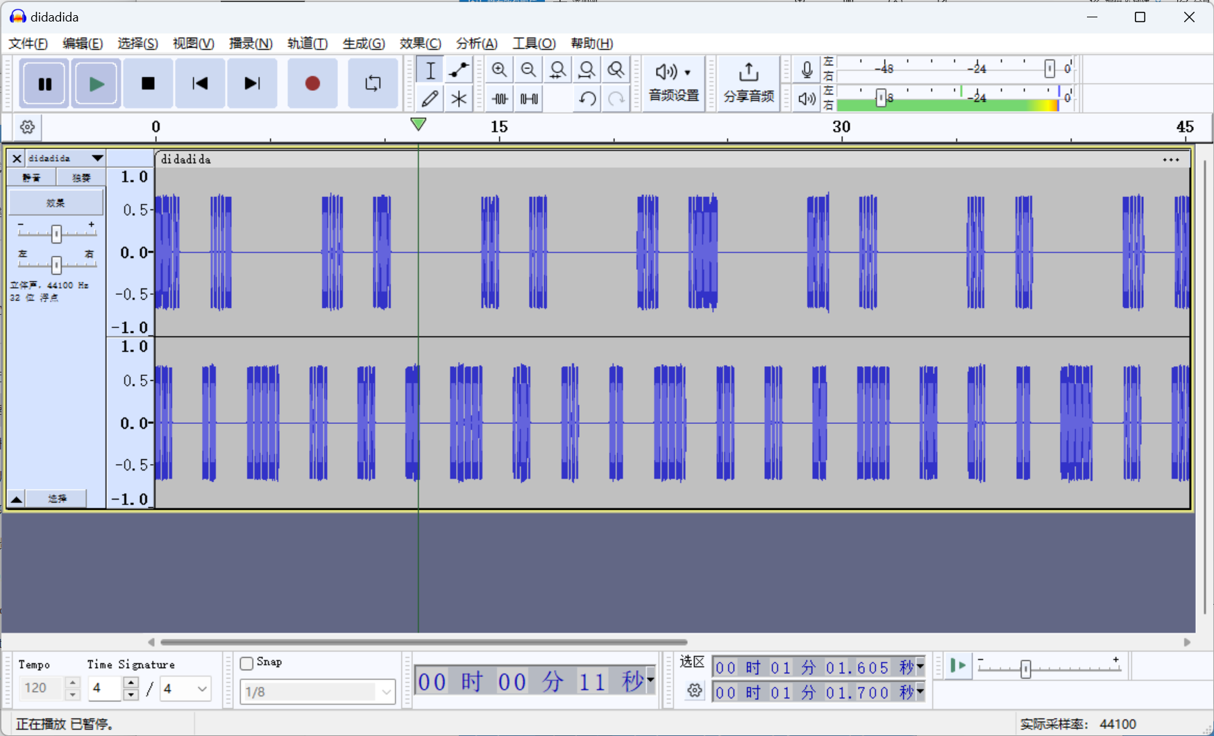This screenshot has height=736, width=1214.
Task: Fit selection to width zoom icon
Action: tap(557, 70)
